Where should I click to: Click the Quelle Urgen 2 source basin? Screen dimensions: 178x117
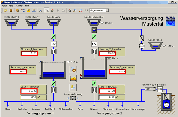(32, 22)
